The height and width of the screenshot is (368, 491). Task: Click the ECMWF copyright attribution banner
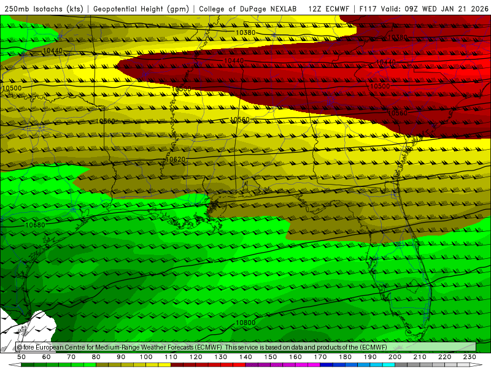[246, 347]
